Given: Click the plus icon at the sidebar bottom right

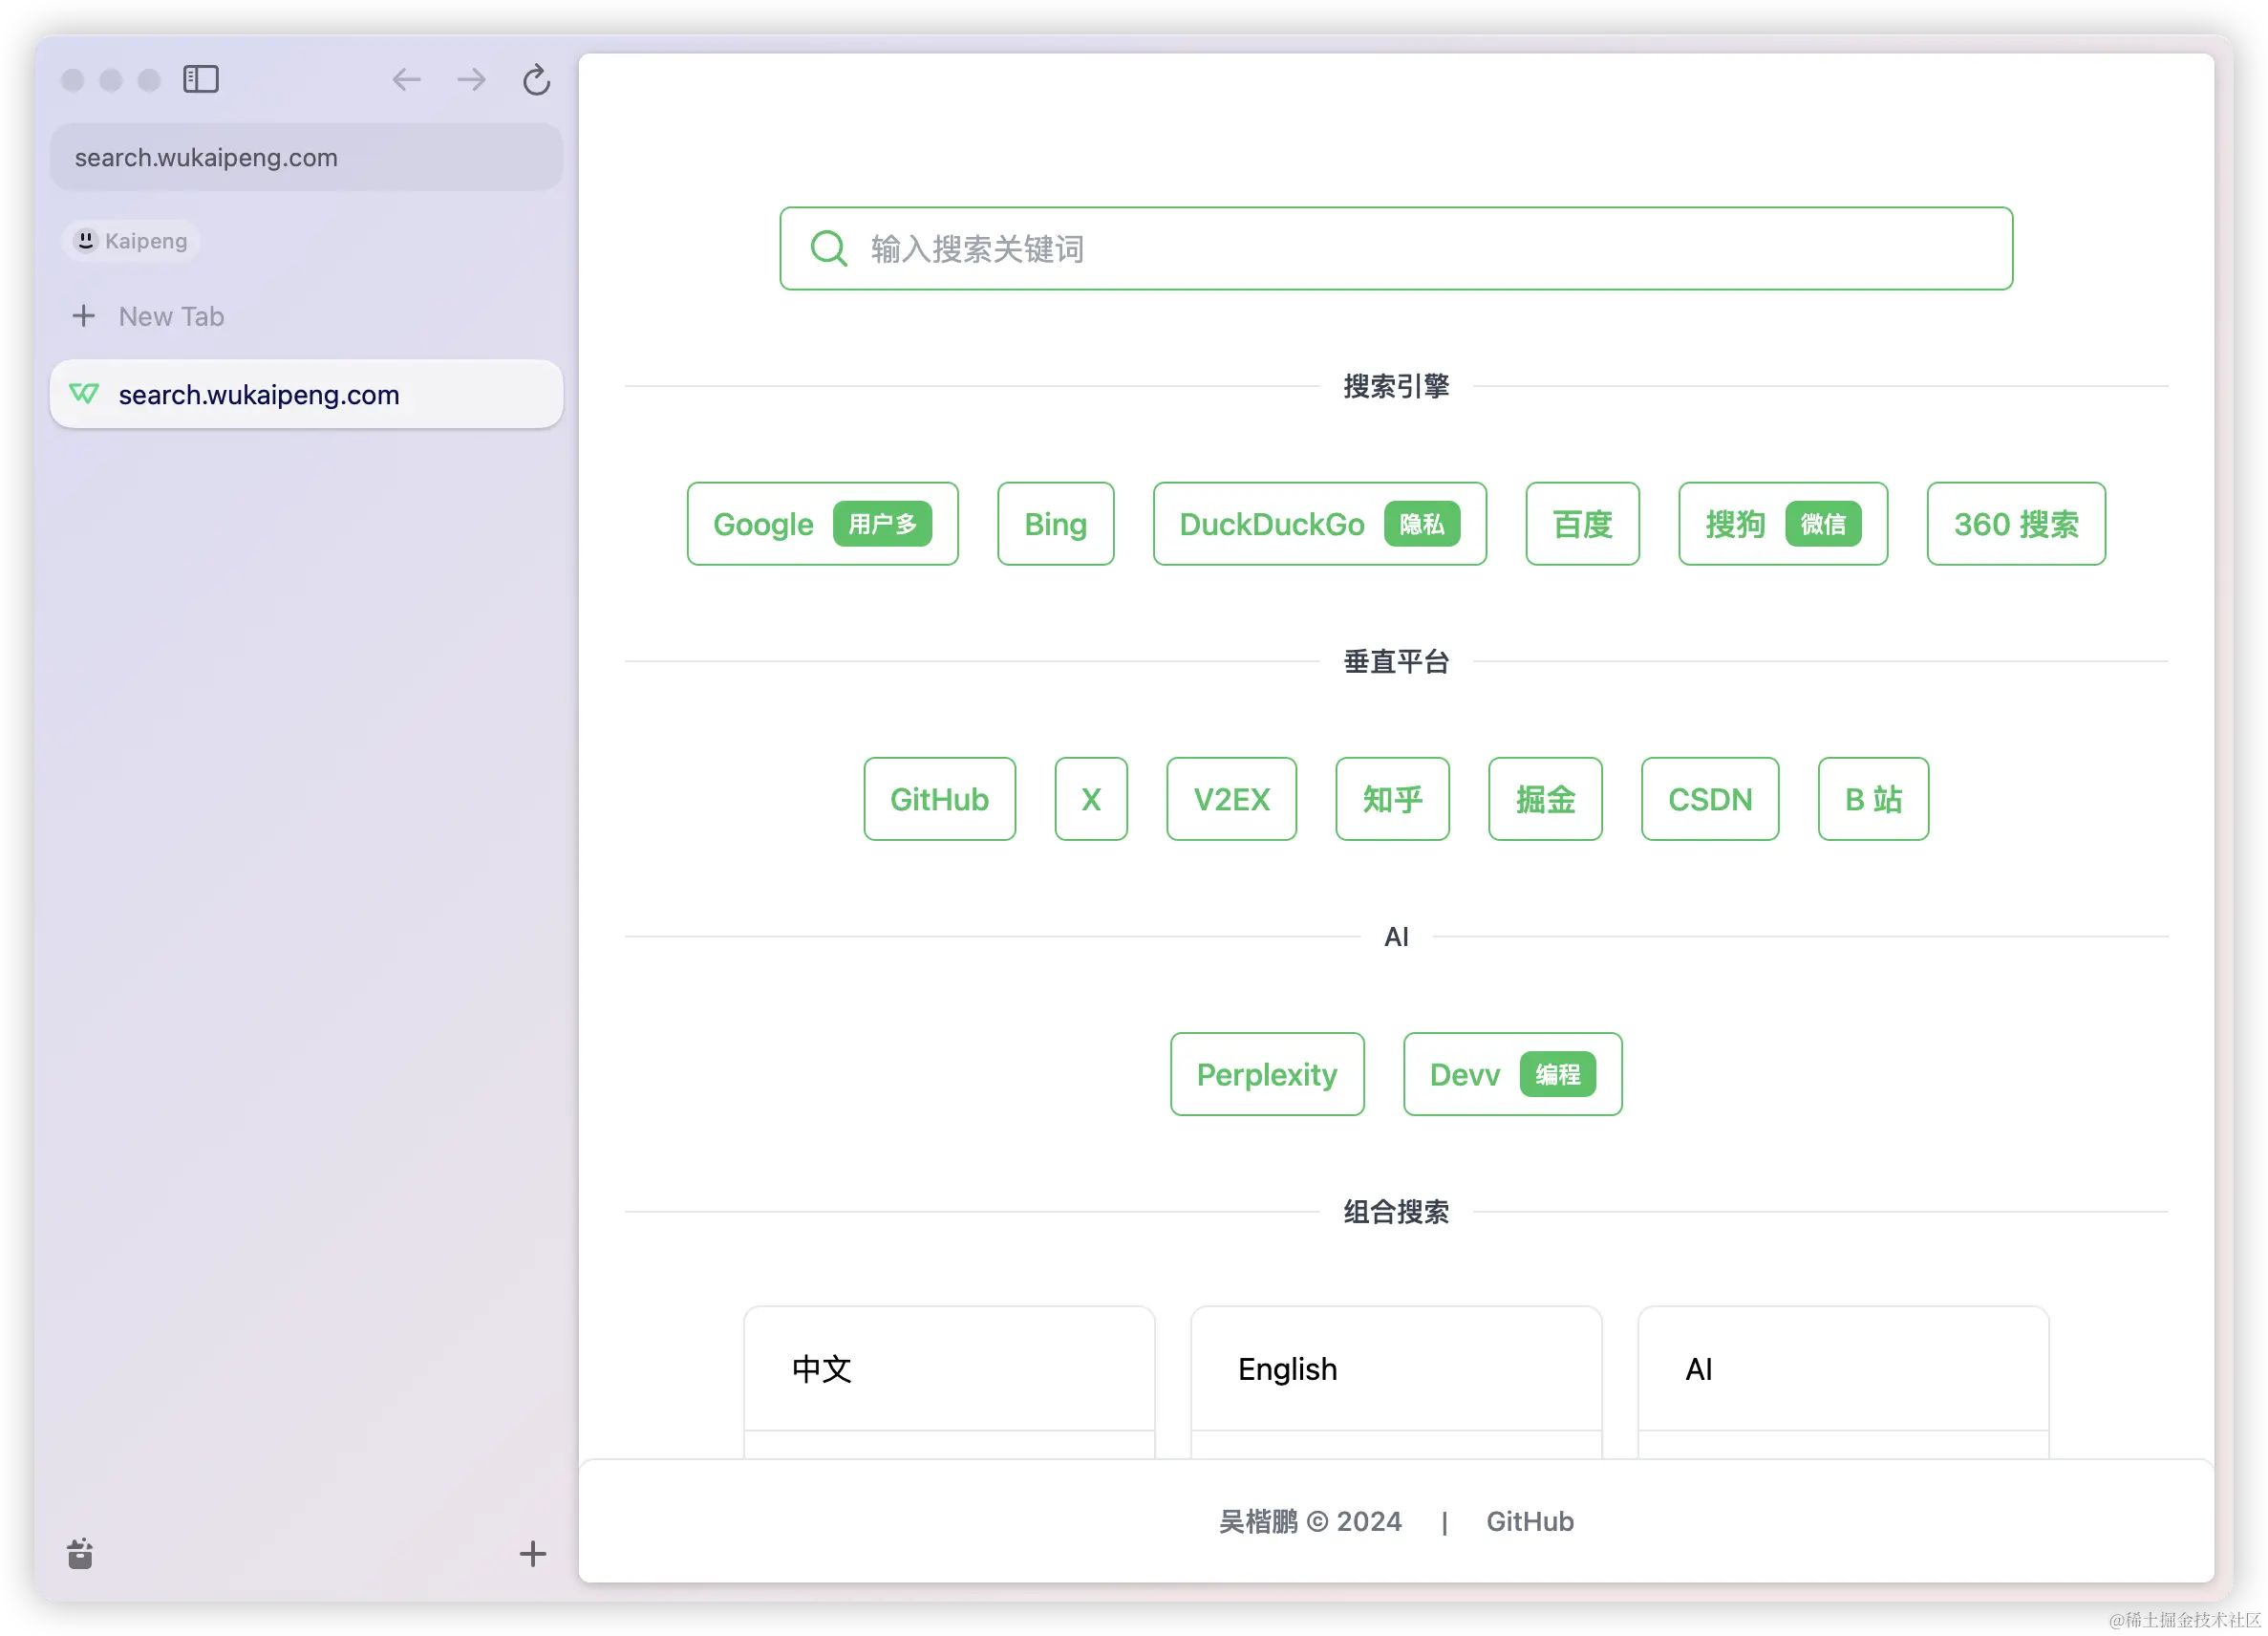Looking at the screenshot, I should 533,1553.
